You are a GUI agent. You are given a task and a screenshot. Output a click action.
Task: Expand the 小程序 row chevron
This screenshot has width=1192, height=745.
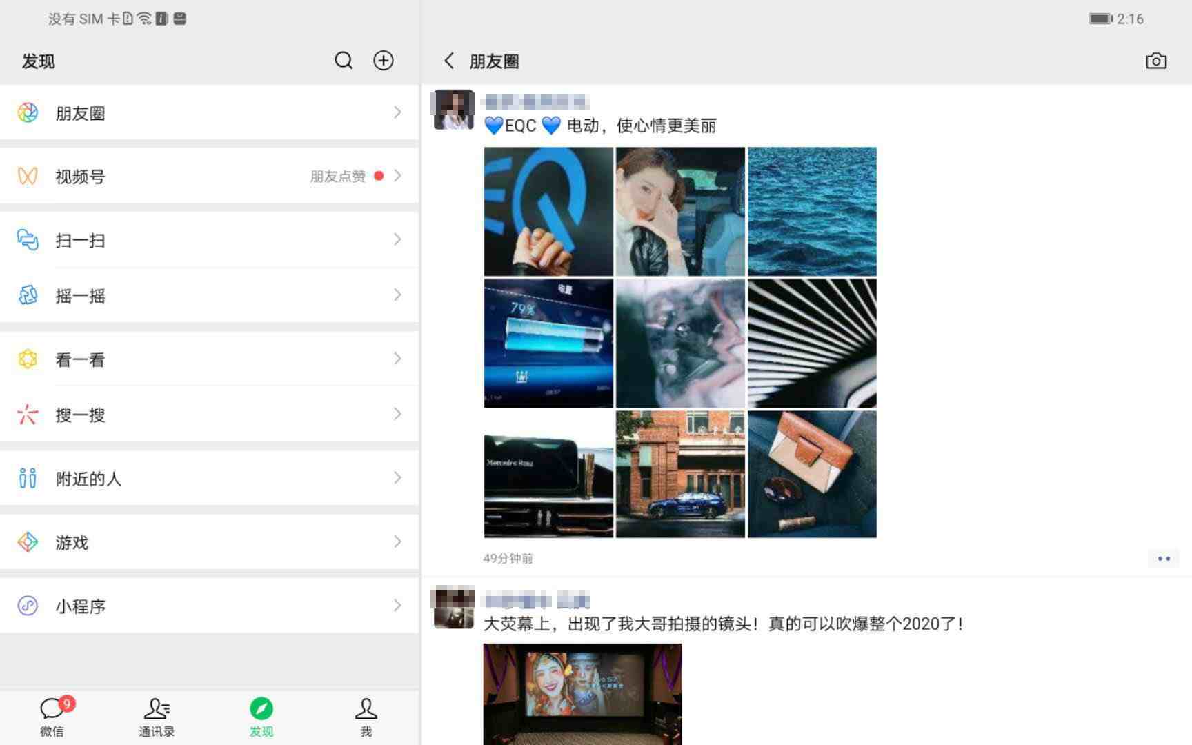[x=397, y=605]
